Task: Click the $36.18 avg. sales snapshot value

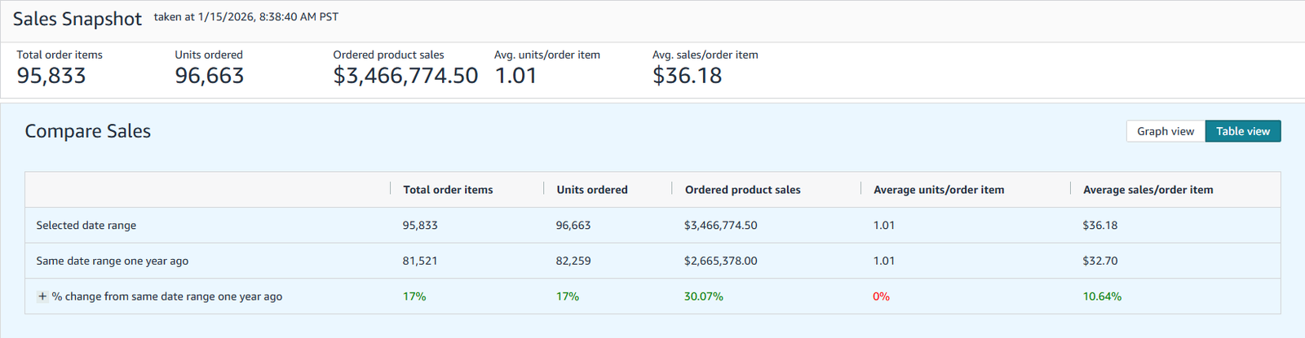Action: coord(687,76)
